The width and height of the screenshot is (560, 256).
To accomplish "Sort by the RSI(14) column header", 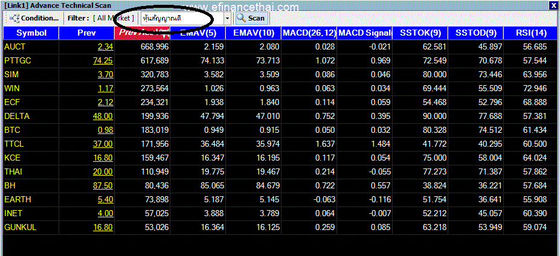I will (x=531, y=33).
